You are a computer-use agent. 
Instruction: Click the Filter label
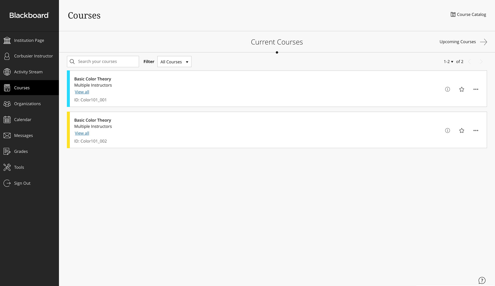point(149,62)
